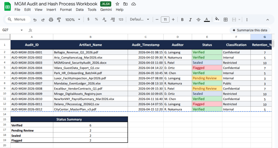Open the borders tool

point(225,20)
